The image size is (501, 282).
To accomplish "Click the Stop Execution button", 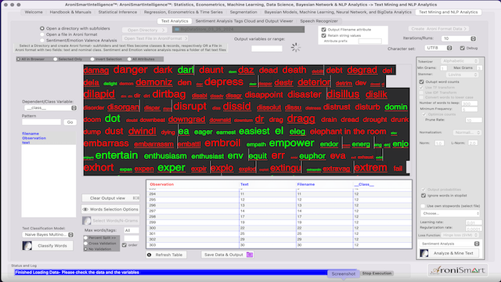I will click(x=377, y=273).
